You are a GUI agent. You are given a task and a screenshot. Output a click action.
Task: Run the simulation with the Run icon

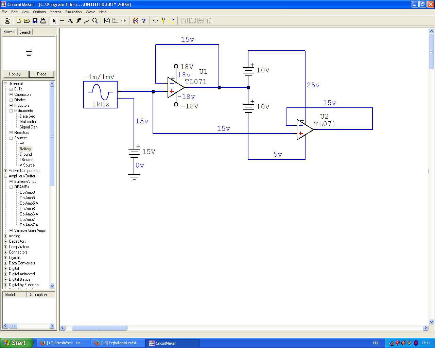tap(172, 21)
